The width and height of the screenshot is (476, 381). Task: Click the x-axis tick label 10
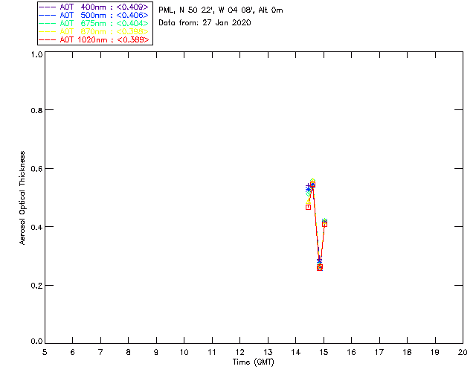point(184,352)
